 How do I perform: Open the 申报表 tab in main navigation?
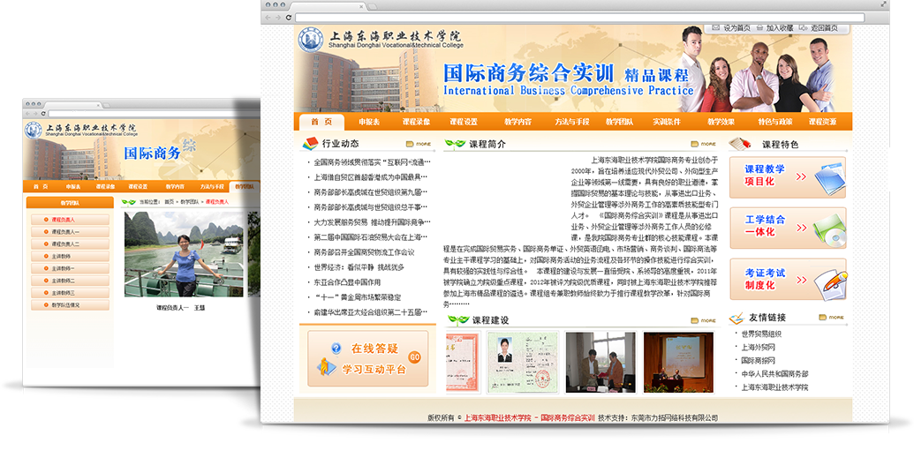(x=369, y=123)
